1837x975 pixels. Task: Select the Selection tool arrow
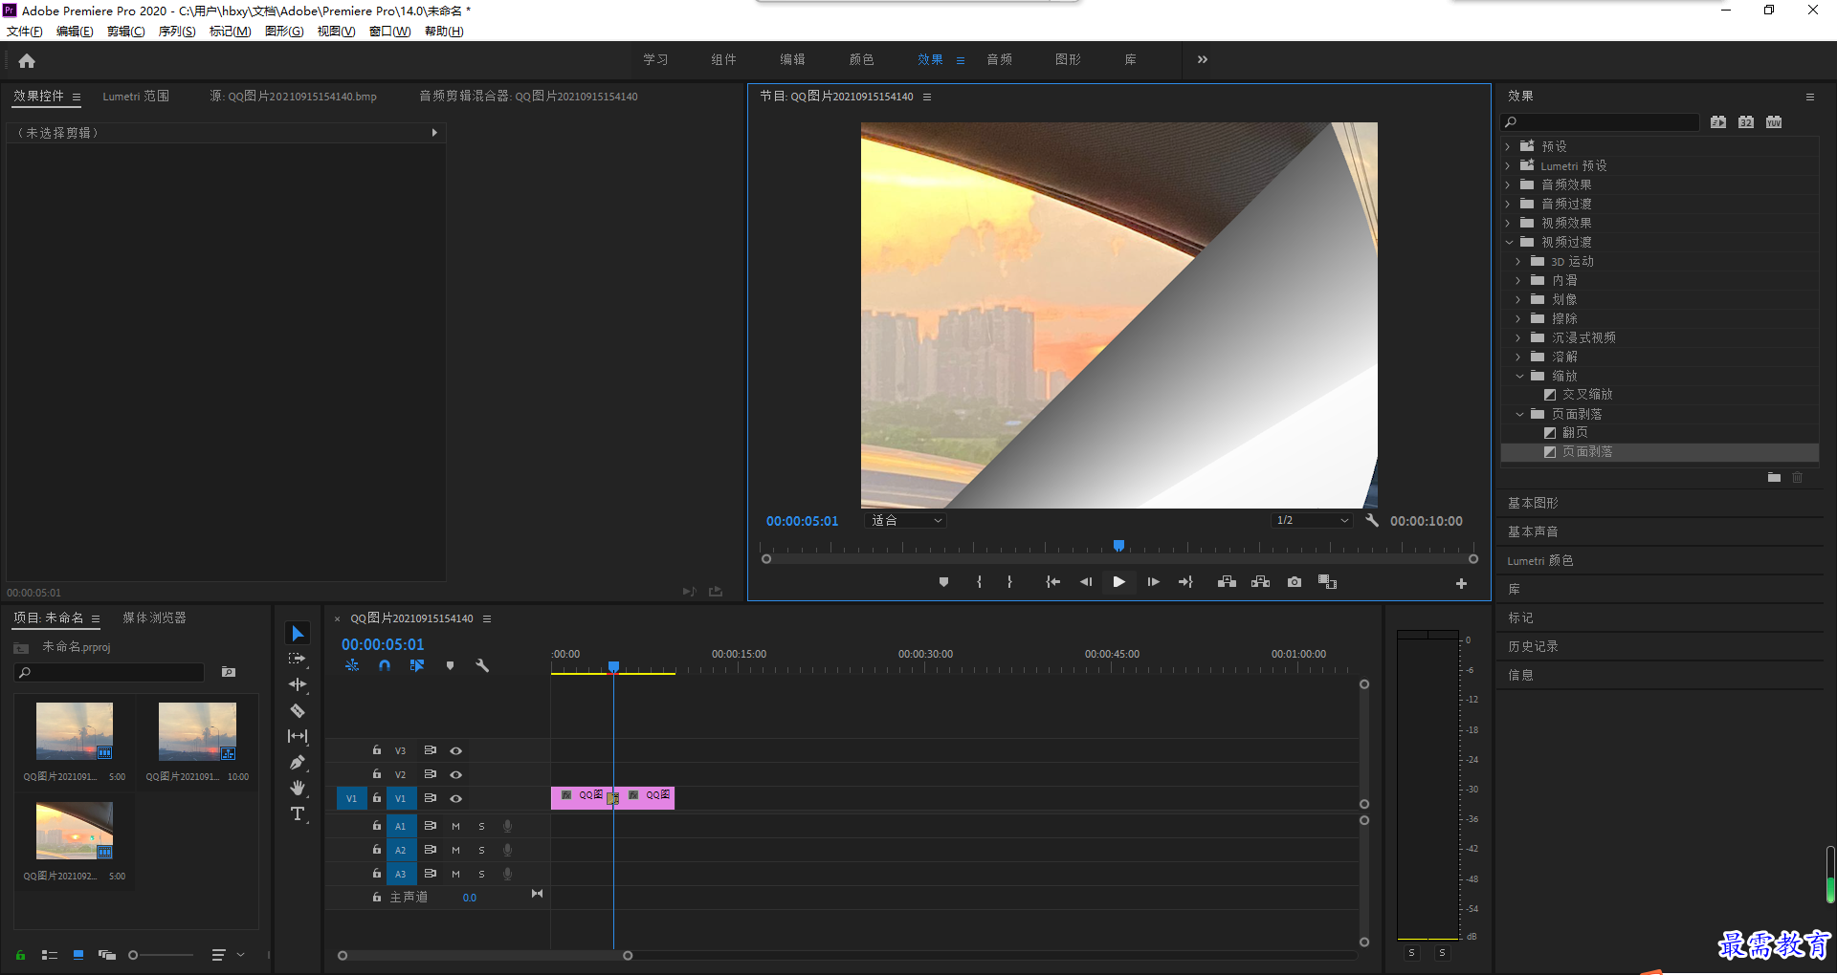coord(298,634)
